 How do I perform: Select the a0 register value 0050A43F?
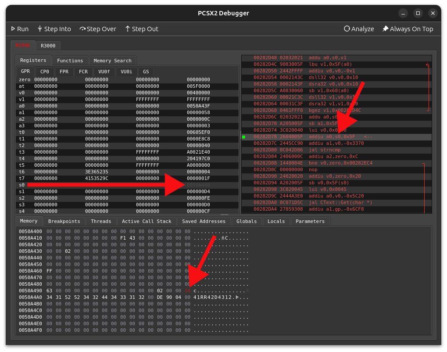click(198, 106)
